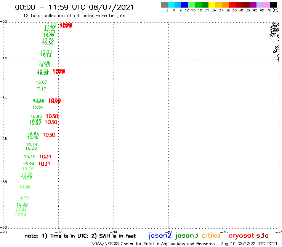Image resolution: width=282 pixels, height=247 pixels.
Task: Select the light green value 14.79
Action: pyautogui.click(x=23, y=198)
